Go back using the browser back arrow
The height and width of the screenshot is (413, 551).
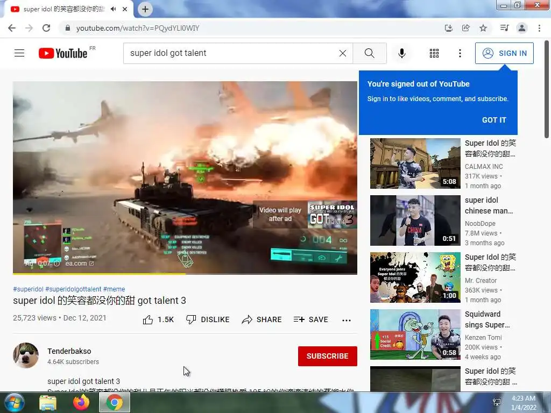12,28
